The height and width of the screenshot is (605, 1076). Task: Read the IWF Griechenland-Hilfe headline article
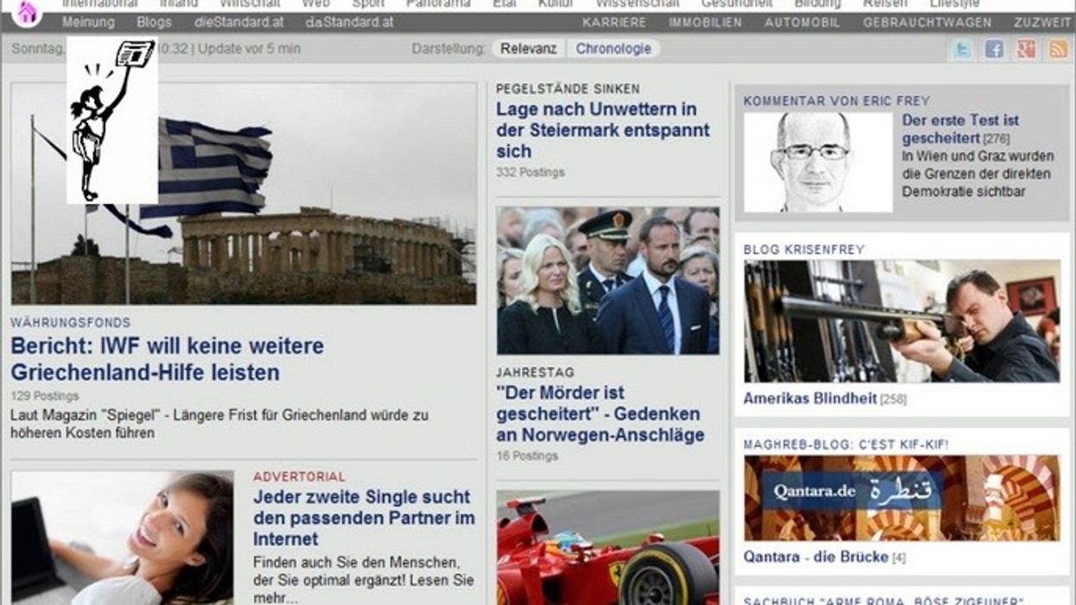click(167, 360)
